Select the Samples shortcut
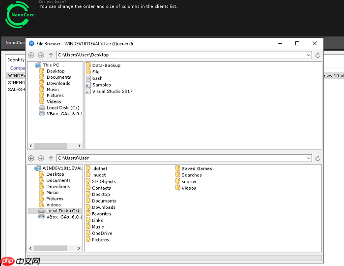The image size is (344, 266). pyautogui.click(x=98, y=85)
